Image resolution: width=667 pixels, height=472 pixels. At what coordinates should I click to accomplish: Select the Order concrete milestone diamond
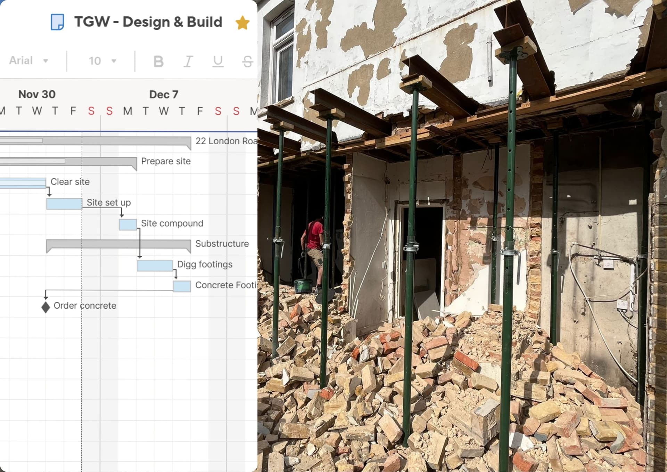[x=46, y=307]
